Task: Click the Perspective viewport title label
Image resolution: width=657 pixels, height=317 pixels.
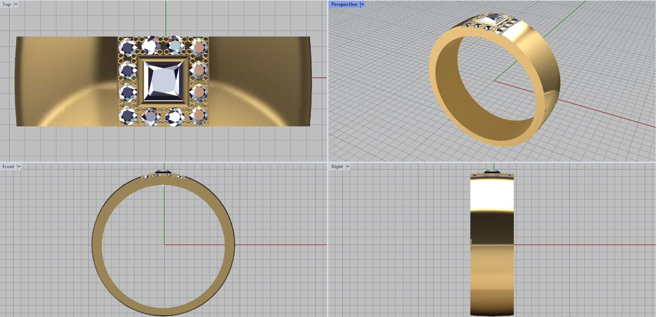Action: [344, 5]
